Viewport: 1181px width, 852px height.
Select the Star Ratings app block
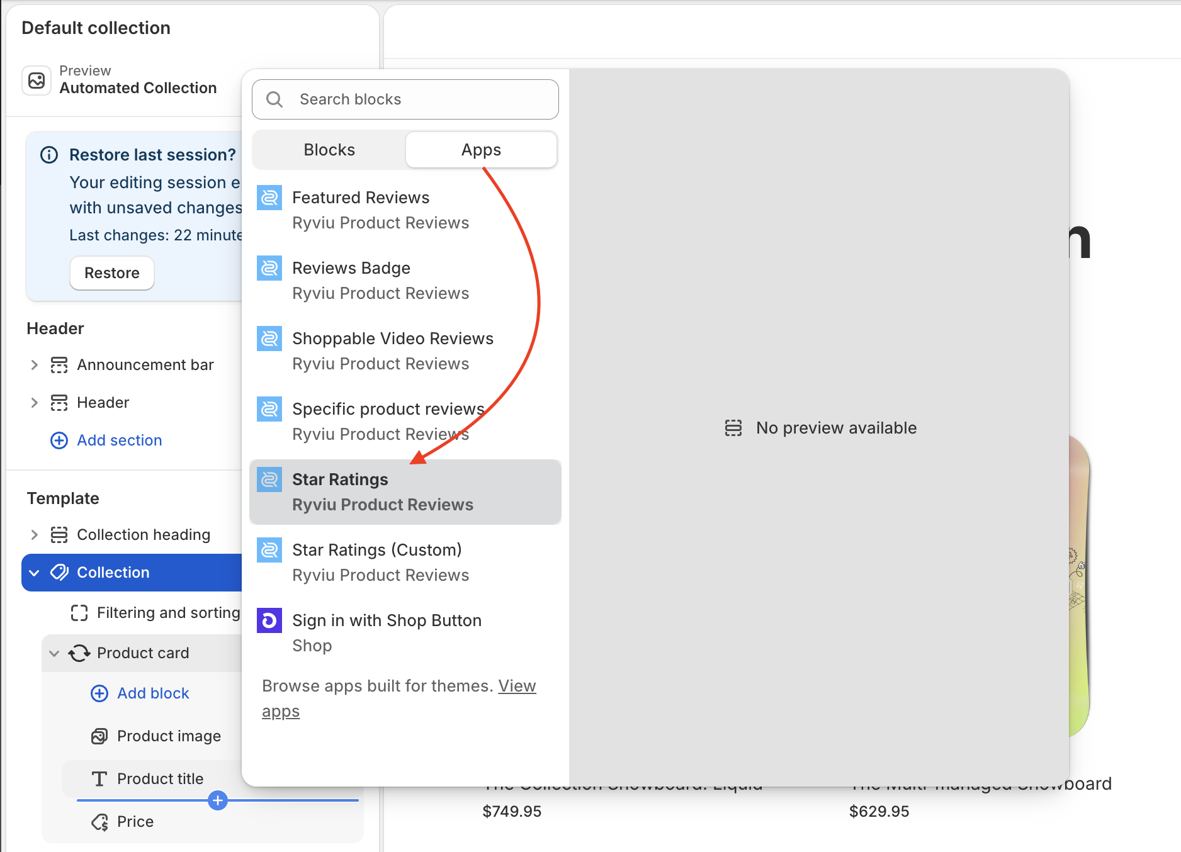(405, 492)
